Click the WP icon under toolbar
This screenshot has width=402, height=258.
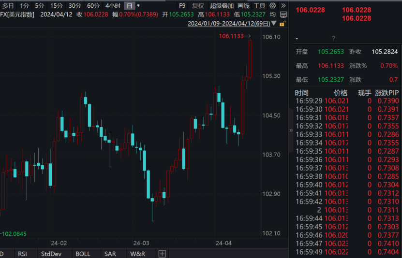click(x=284, y=14)
